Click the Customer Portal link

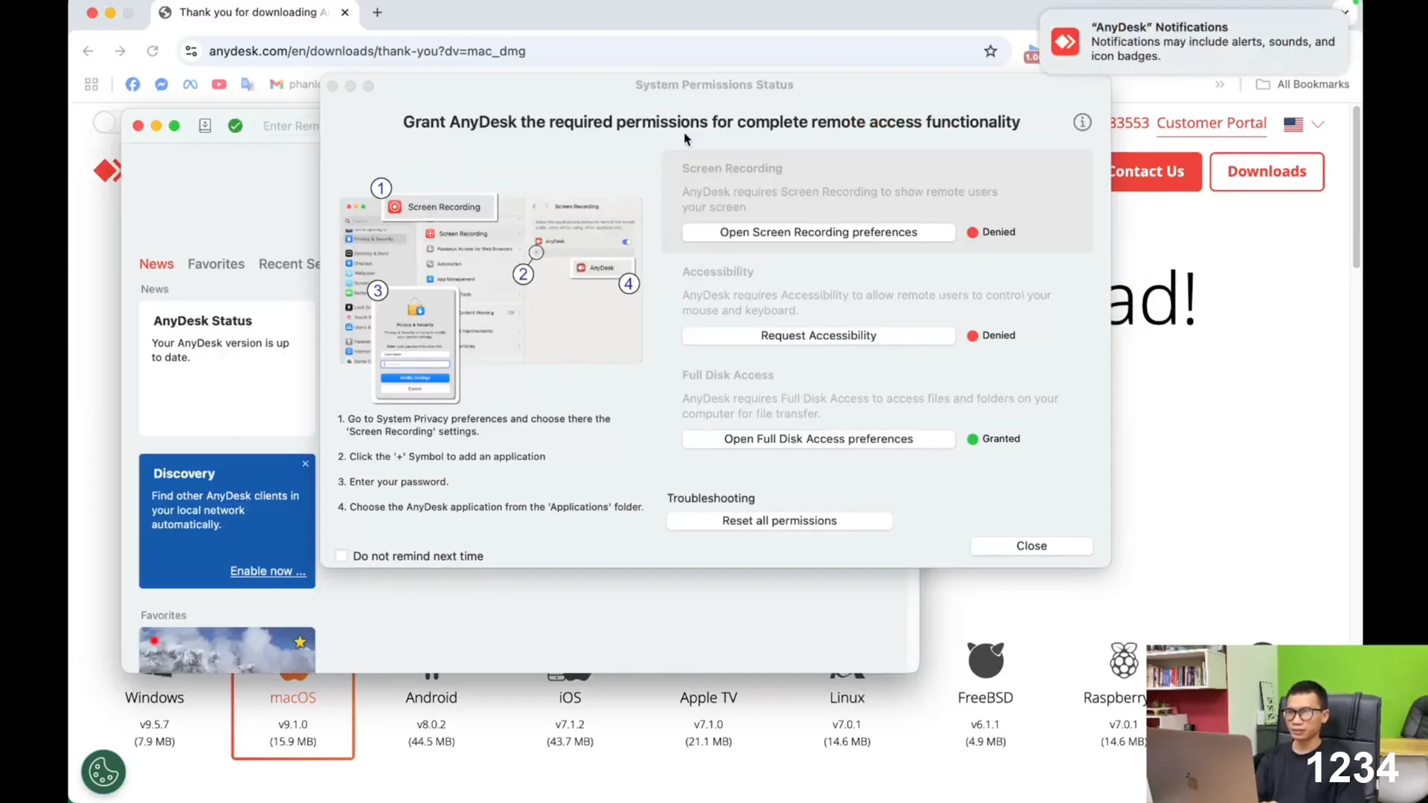point(1212,123)
